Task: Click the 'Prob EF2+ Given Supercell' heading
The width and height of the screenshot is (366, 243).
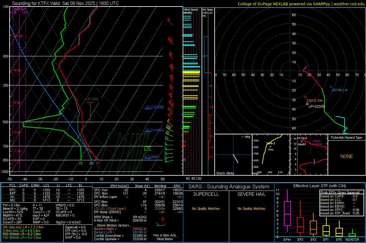Action: pyautogui.click(x=340, y=192)
